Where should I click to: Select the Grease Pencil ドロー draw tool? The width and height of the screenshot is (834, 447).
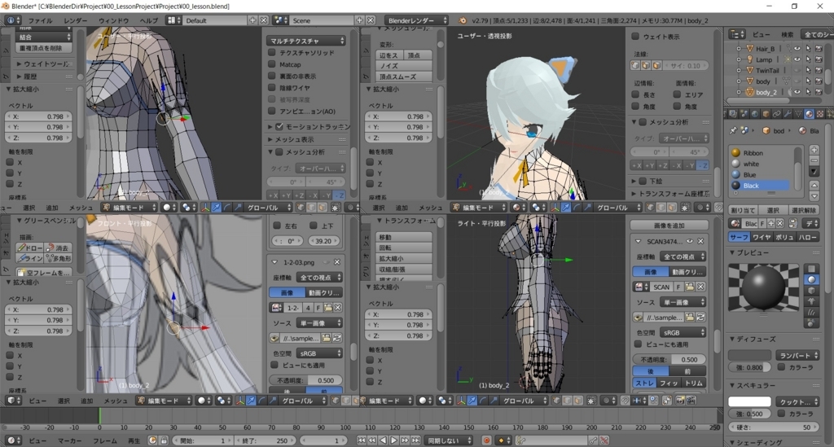tap(29, 248)
